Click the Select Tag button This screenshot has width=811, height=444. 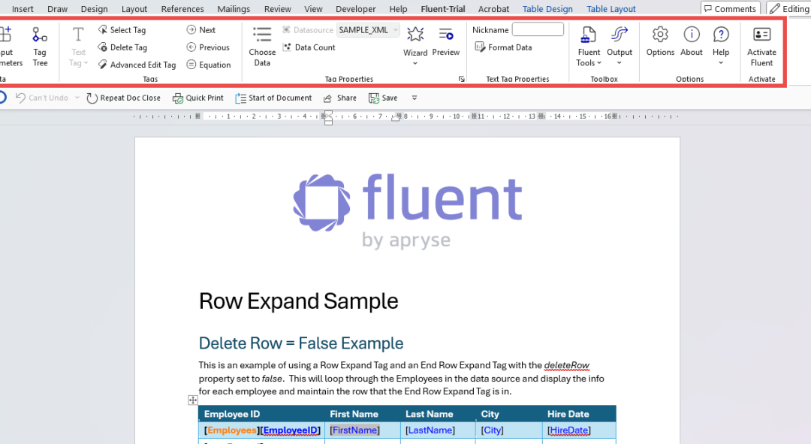tap(122, 30)
